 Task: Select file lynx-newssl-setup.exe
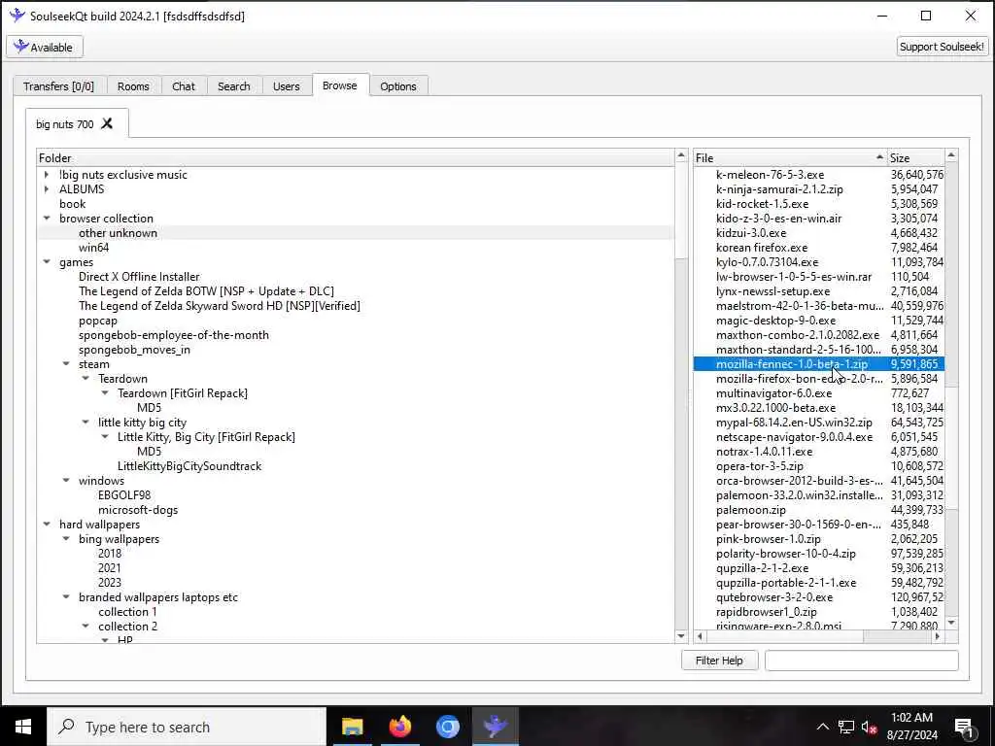(x=772, y=291)
